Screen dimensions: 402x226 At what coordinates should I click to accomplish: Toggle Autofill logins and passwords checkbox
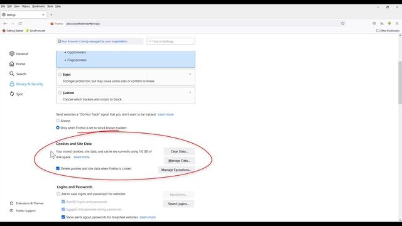pos(63,202)
